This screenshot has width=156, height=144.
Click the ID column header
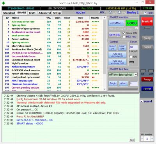pyautogui.click(x=7, y=18)
